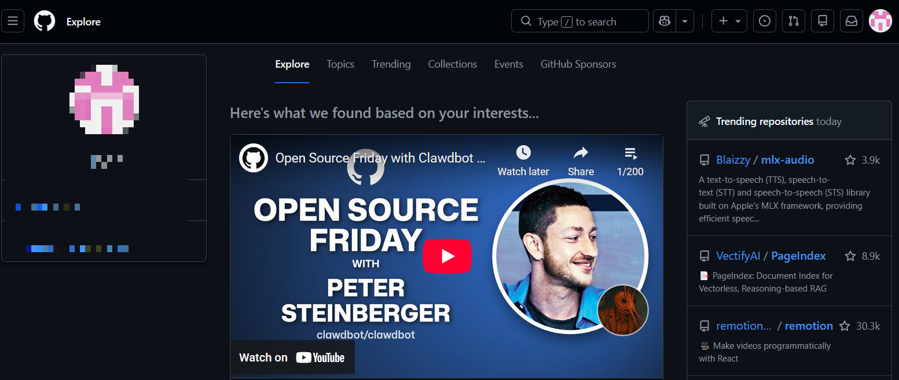Play the Open Source Friday video

pos(447,256)
